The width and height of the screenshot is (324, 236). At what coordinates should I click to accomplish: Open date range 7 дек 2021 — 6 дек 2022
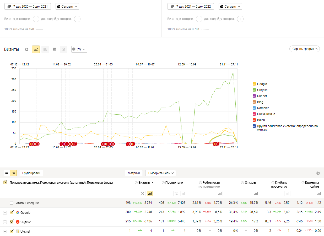pos(191,7)
